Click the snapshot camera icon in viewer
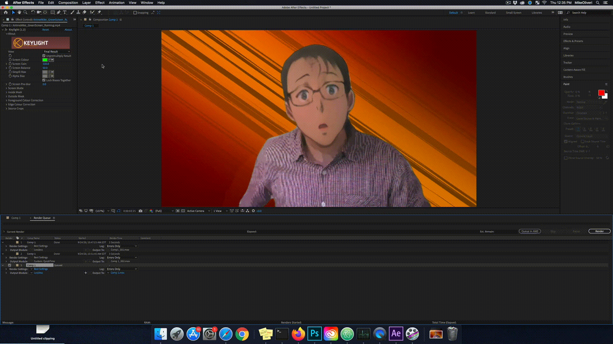The height and width of the screenshot is (344, 613). [140, 211]
